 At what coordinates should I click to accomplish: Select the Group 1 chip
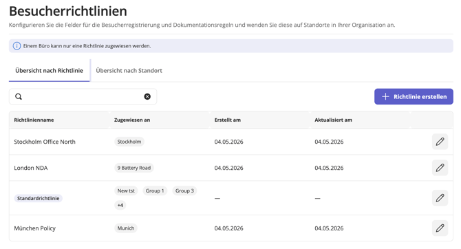click(x=155, y=191)
